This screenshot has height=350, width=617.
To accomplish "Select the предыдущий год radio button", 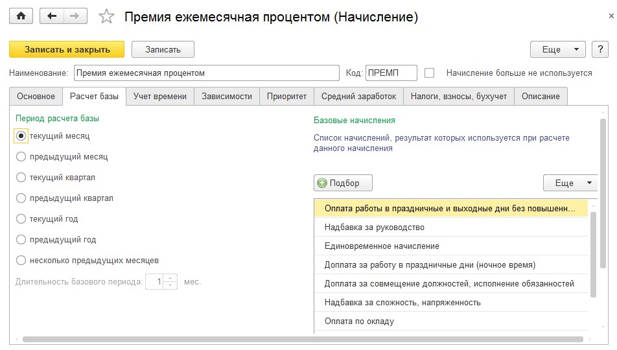I will point(21,240).
